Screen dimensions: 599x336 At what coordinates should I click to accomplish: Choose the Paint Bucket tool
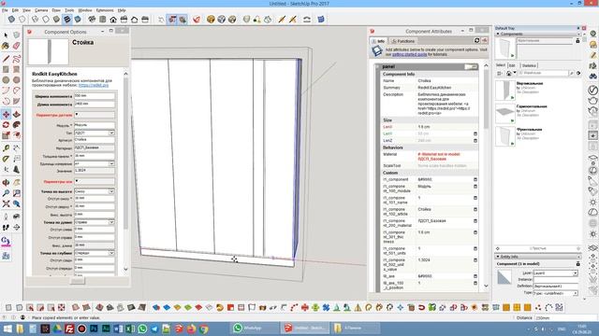tap(6, 46)
